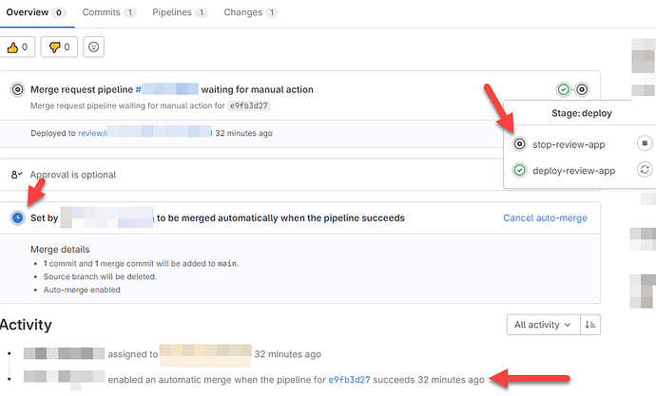Click the blue auto-merge clock icon
Image resolution: width=656 pixels, height=396 pixels.
(x=17, y=217)
